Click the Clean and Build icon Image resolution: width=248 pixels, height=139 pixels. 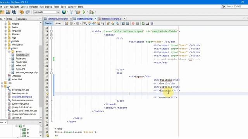[x=77, y=12]
